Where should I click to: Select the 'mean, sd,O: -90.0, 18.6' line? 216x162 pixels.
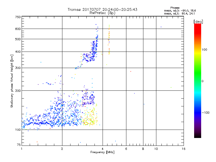180,11
